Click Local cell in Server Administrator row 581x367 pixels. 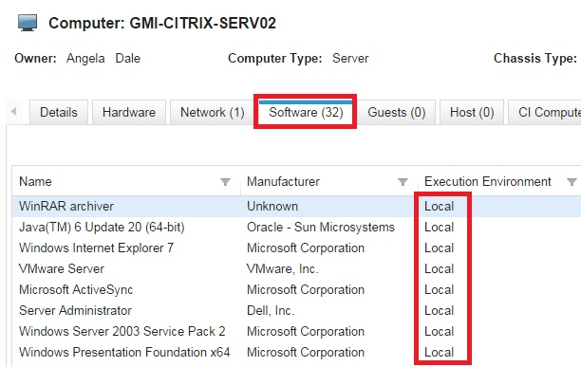tap(440, 310)
